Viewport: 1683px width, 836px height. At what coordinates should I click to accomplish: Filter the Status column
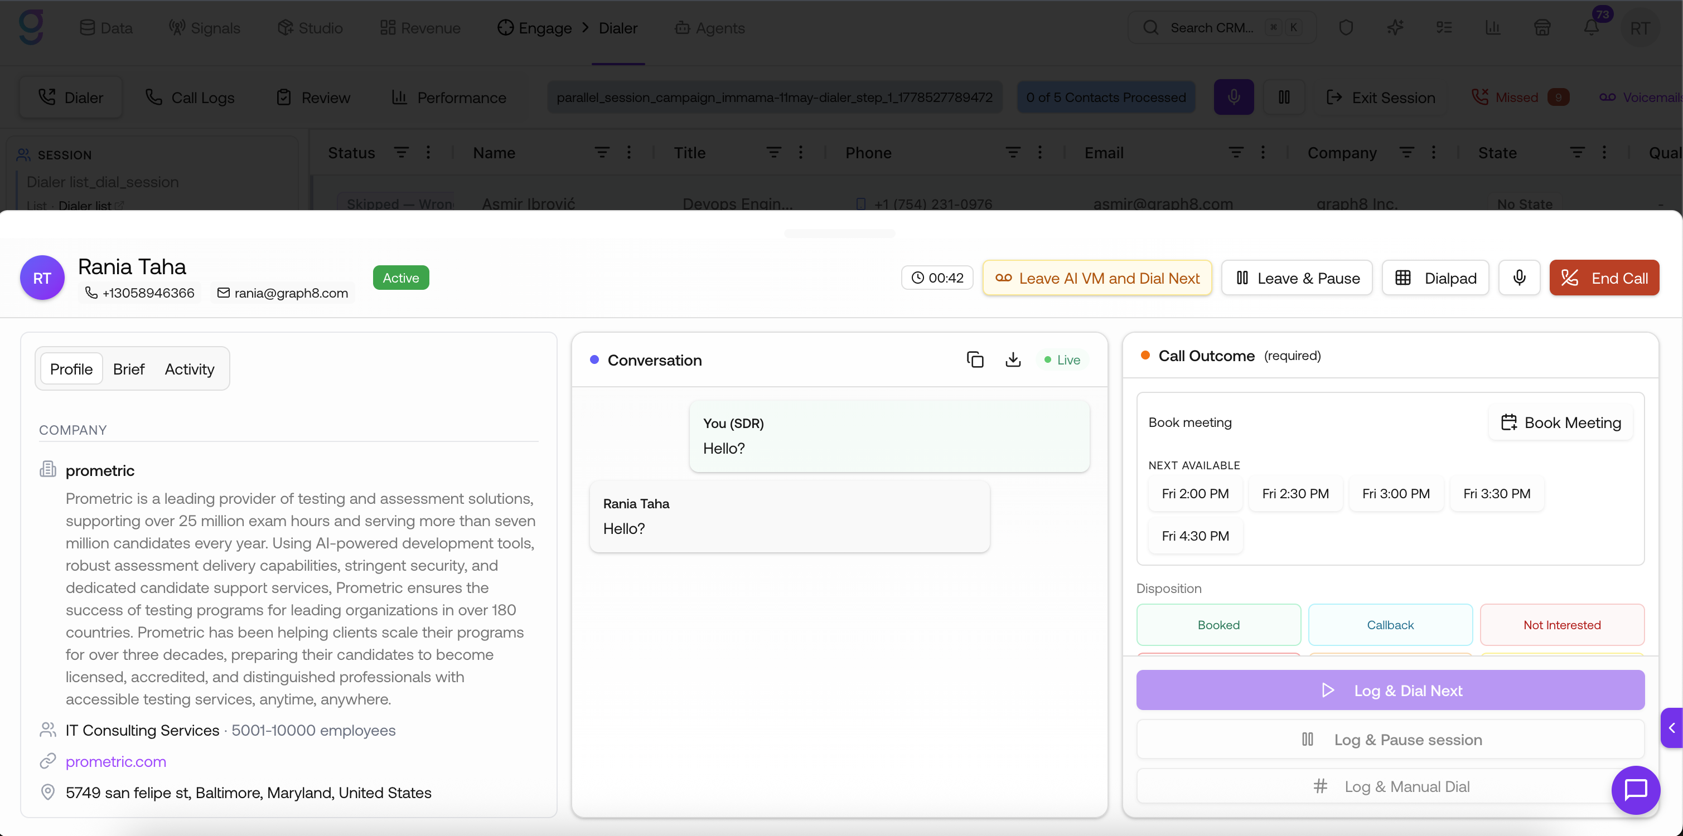point(401,152)
